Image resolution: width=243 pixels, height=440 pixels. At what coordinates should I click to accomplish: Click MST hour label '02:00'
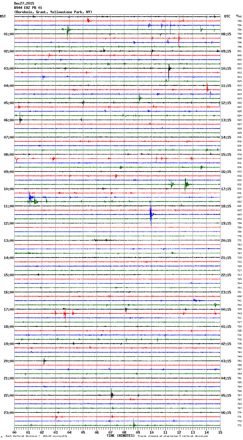(9, 51)
